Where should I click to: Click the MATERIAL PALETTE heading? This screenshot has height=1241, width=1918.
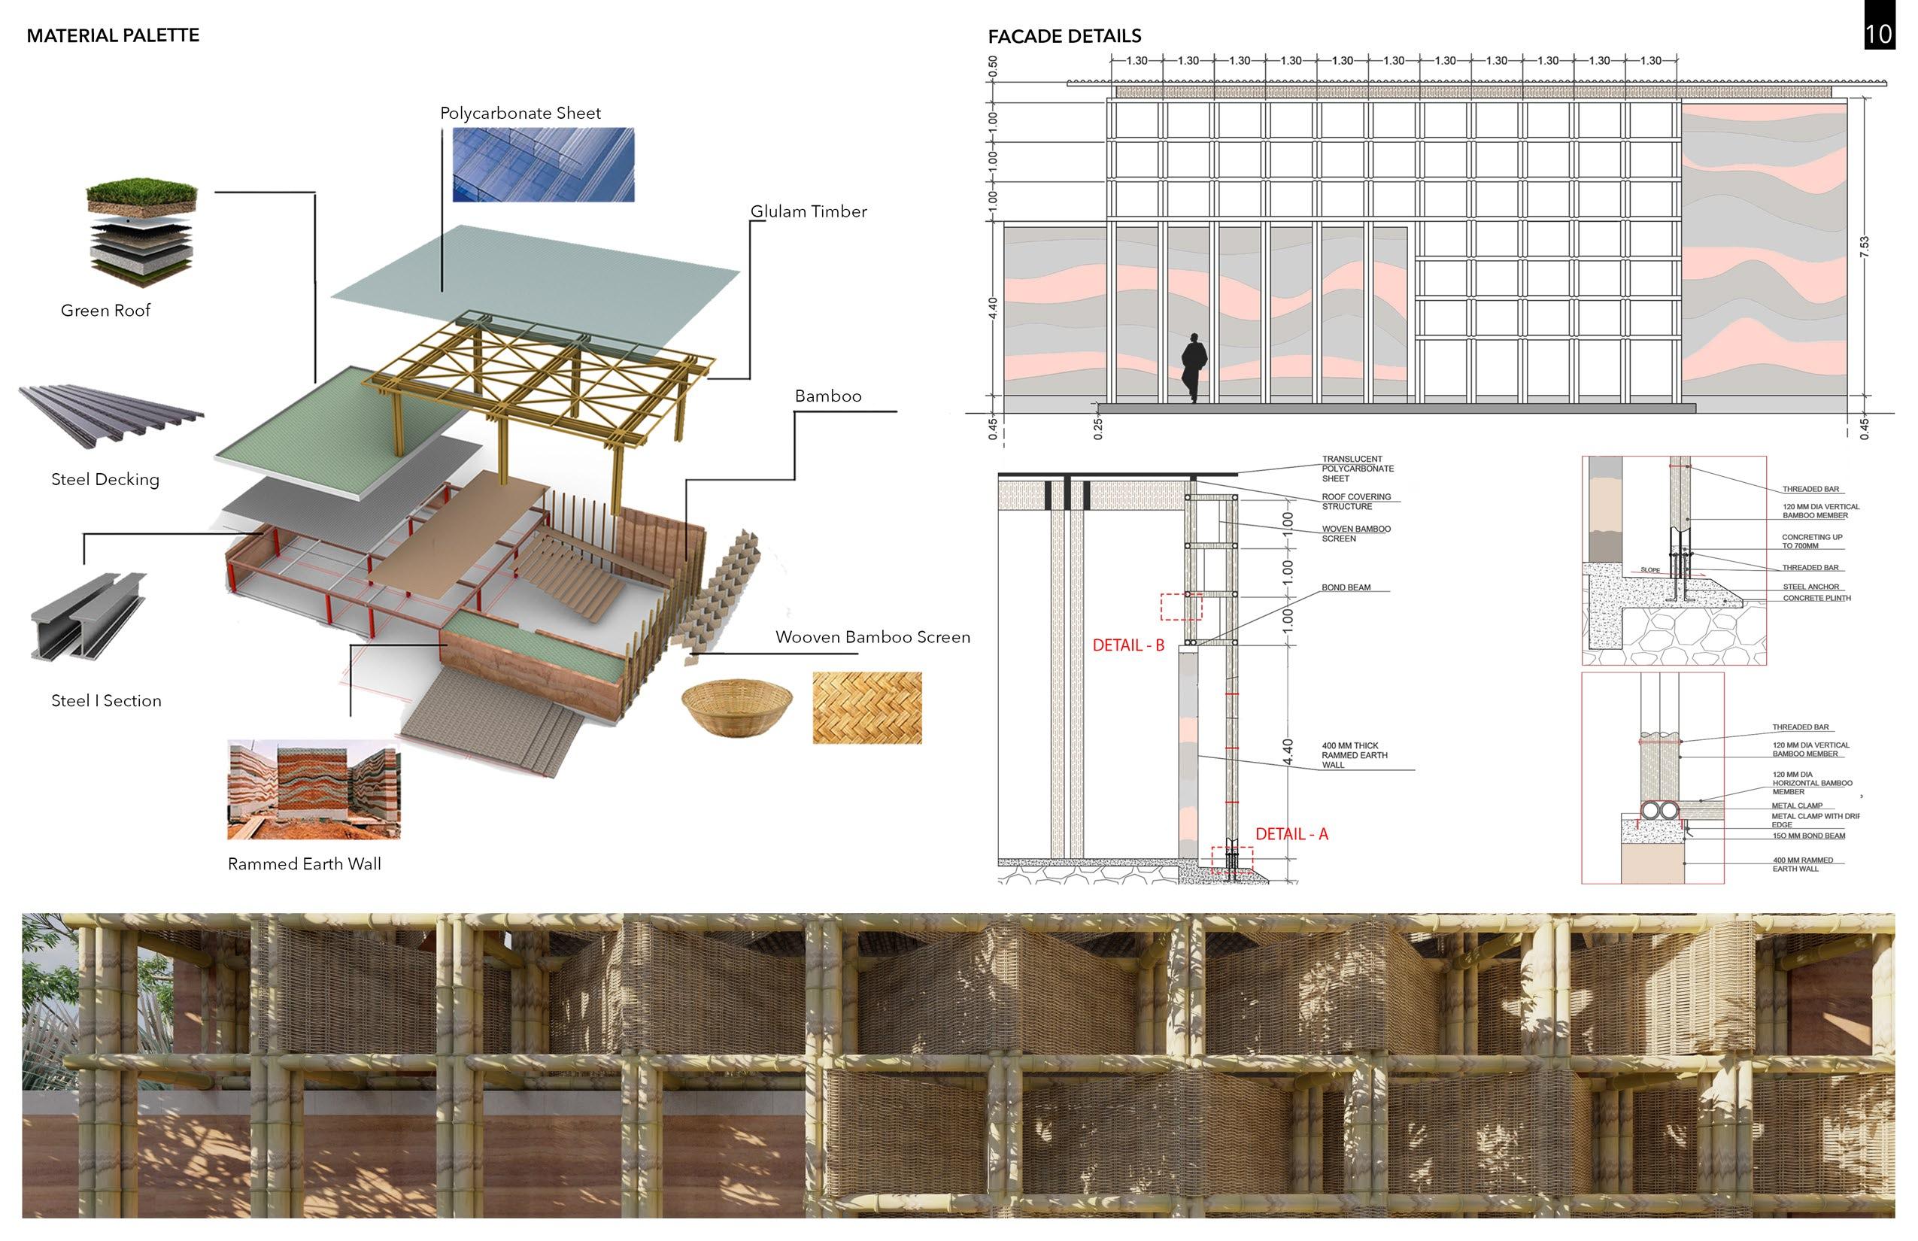click(x=113, y=35)
